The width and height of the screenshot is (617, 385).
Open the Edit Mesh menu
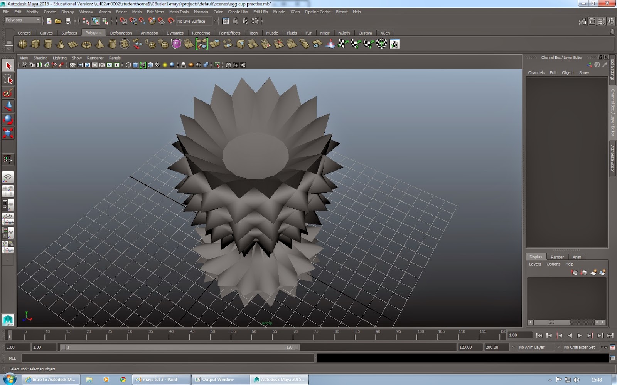[155, 12]
